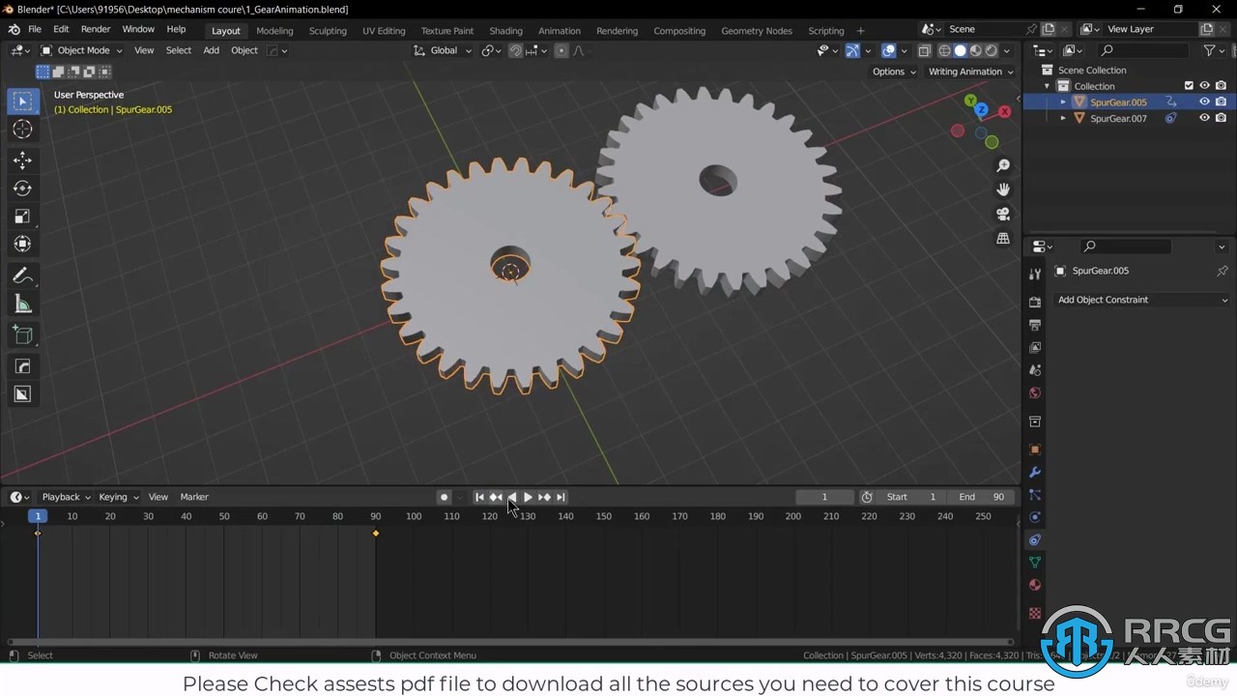Pick the Rotate tool
Viewport: 1237px width, 696px height.
[23, 188]
